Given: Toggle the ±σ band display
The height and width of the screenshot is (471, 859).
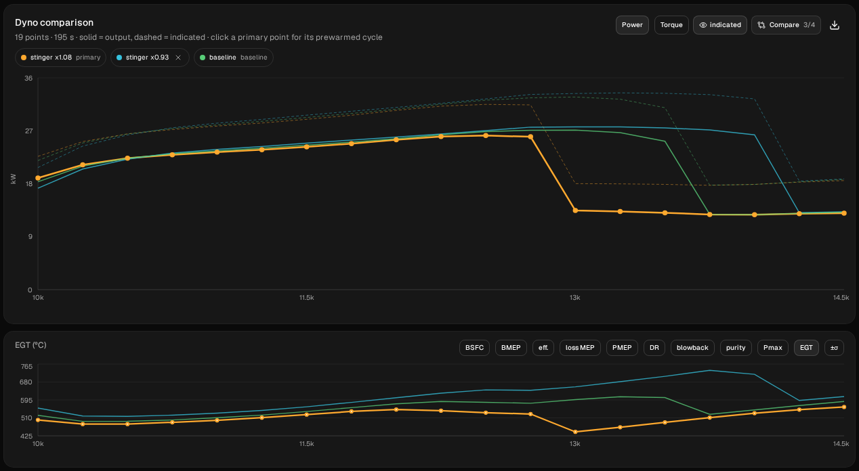Looking at the screenshot, I should click(834, 348).
